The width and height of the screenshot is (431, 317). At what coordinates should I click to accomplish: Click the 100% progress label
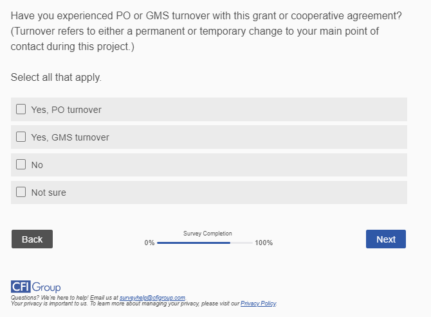[264, 243]
